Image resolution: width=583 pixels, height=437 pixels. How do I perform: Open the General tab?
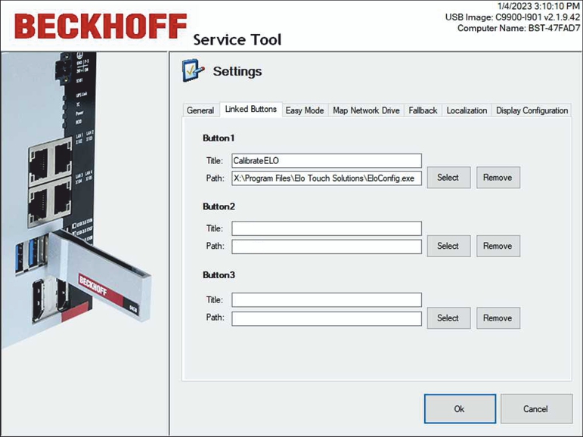pyautogui.click(x=200, y=110)
